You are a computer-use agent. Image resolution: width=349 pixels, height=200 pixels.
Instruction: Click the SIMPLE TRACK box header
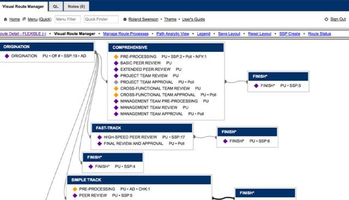point(139,180)
